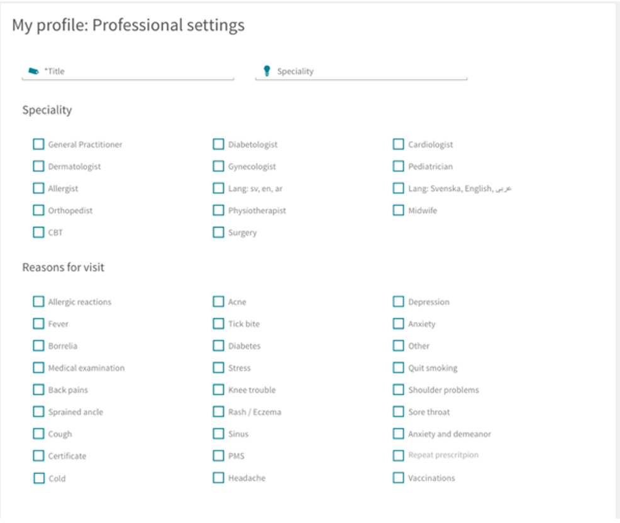This screenshot has height=523, width=620.
Task: Check the General Practitioner checkbox
Action: point(38,145)
